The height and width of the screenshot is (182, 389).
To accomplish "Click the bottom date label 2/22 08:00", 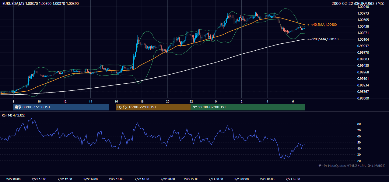I will click(13, 179).
